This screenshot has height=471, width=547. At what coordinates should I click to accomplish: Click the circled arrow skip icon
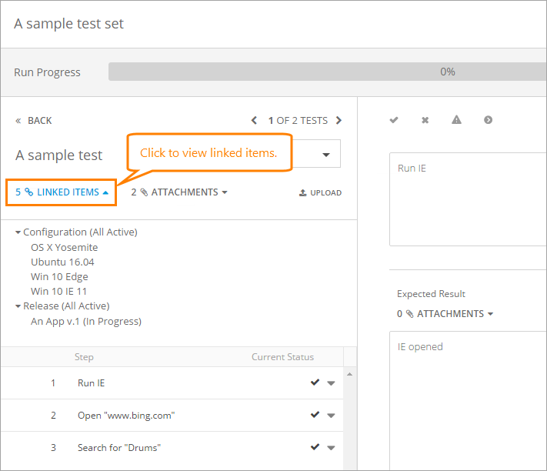[488, 120]
